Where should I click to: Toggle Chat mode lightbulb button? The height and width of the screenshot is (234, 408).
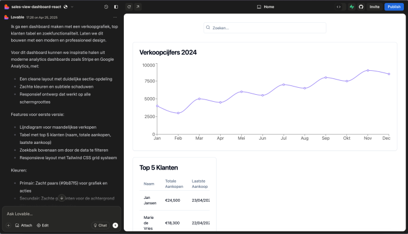click(100, 225)
